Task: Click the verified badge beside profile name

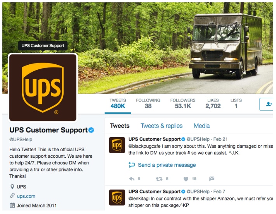Action: pos(91,130)
